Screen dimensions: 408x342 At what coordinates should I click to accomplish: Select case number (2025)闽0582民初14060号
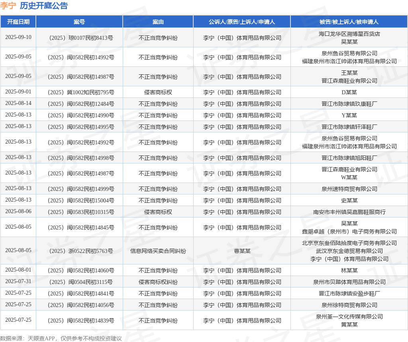81,270
